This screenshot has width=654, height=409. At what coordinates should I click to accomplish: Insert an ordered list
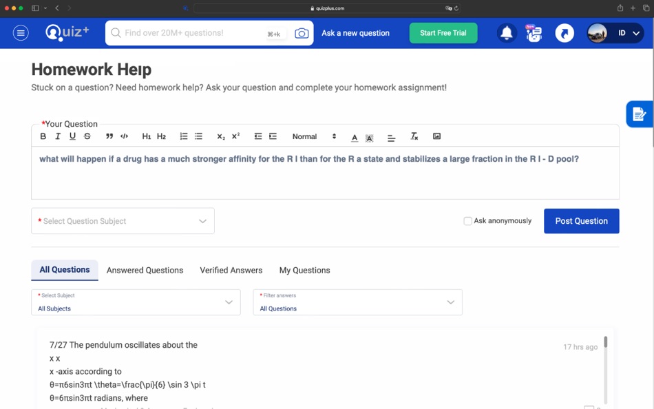[184, 136]
